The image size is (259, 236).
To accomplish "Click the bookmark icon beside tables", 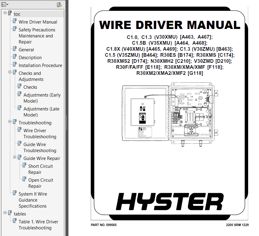I will point(10,213).
